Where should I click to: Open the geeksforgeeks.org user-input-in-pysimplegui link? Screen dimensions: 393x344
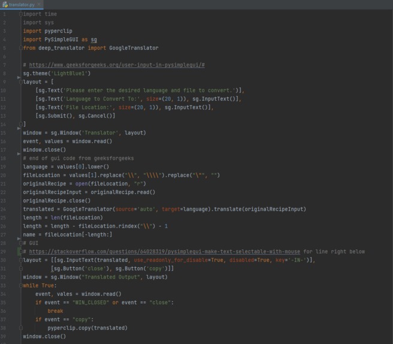point(117,65)
